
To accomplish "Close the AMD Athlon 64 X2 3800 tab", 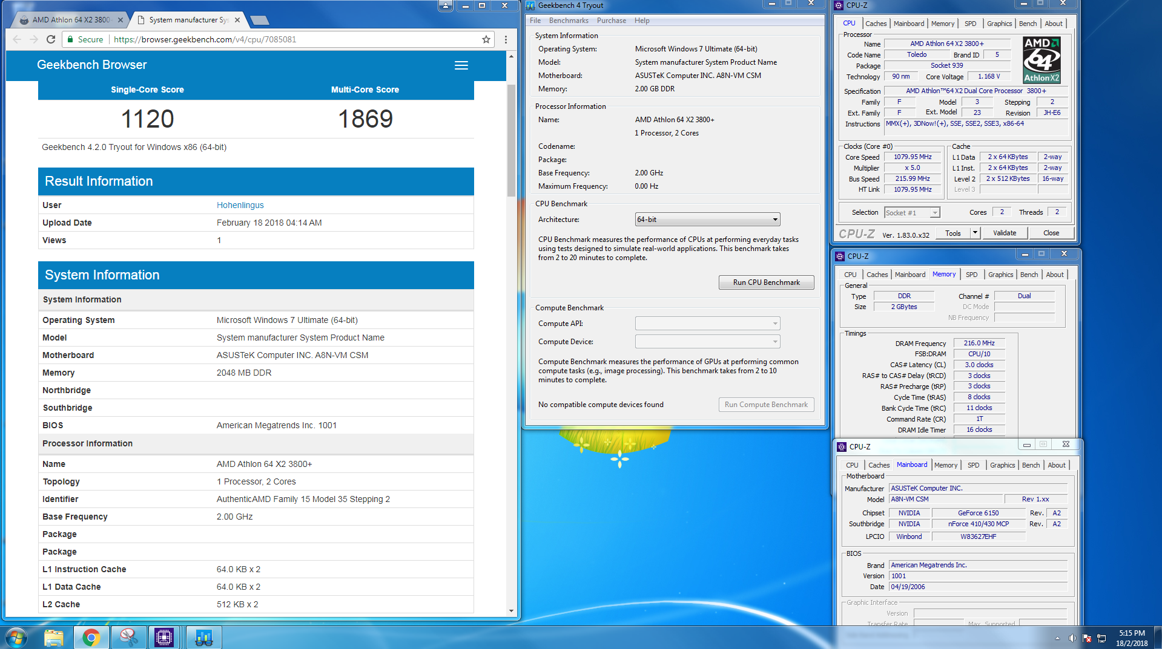I will 120,20.
